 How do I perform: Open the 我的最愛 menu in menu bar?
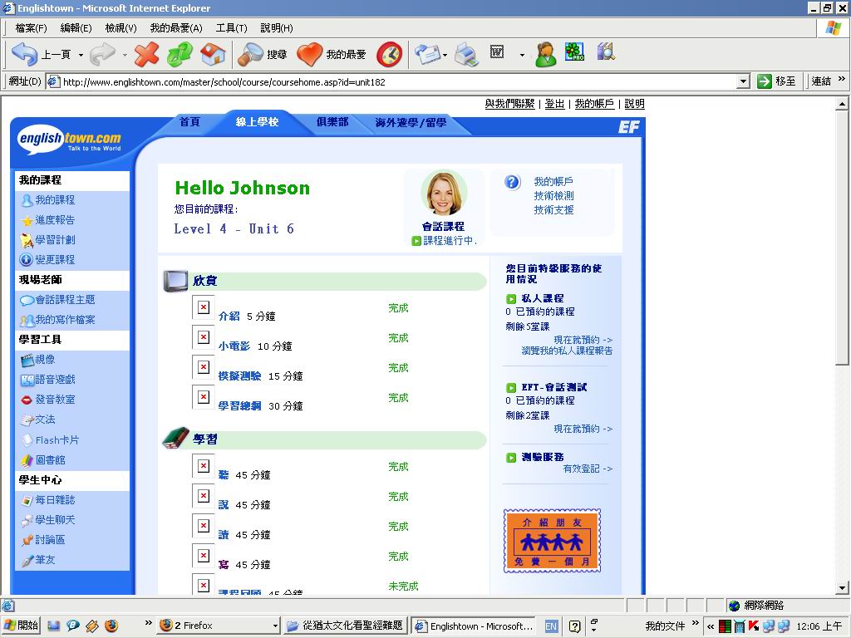(175, 28)
